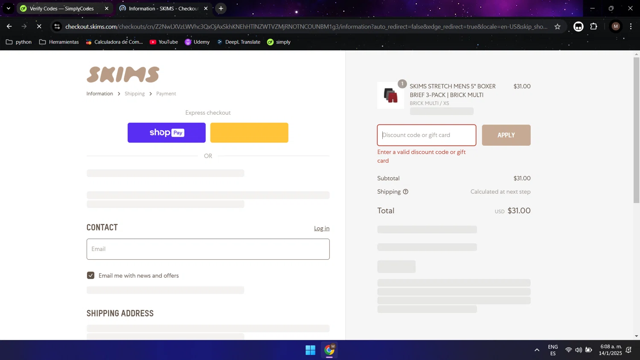The height and width of the screenshot is (360, 640).
Task: Open the Udemy bookmark
Action: coord(197,42)
